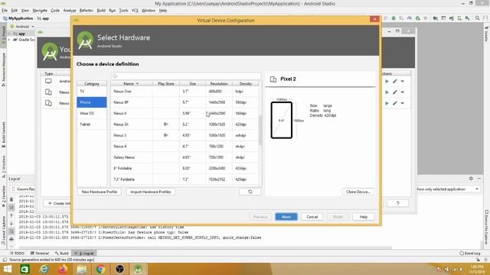Click the profiler gauge icon in toolbar
Screen dimensions: 490x275
coord(410,18)
